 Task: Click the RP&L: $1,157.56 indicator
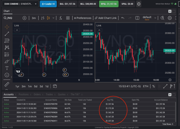109,4
